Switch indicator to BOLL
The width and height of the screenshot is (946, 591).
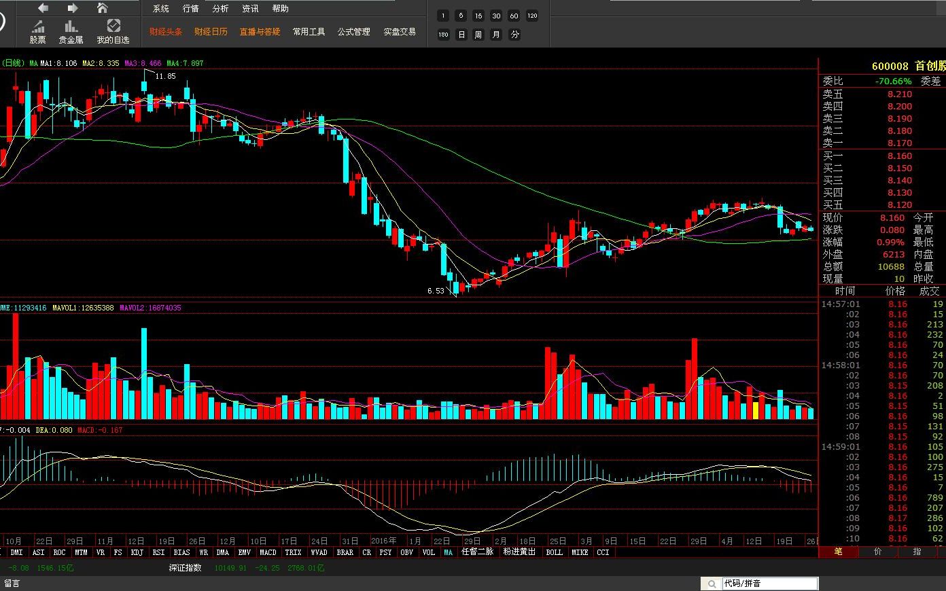tap(555, 552)
